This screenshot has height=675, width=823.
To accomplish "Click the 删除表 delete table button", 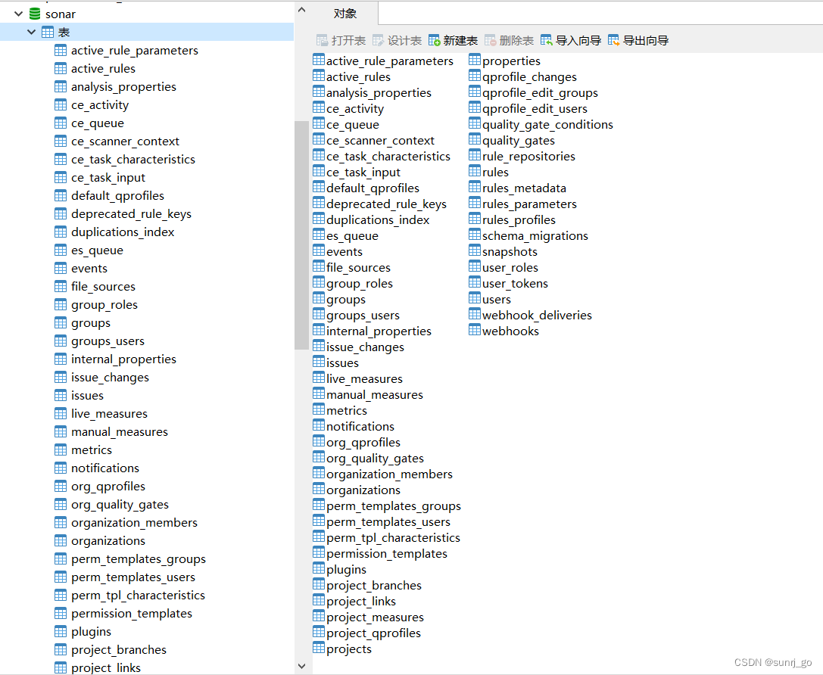I will coord(509,40).
